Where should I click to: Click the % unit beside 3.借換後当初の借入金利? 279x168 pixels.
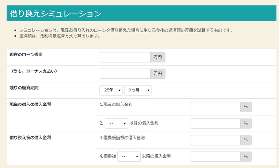(246, 140)
